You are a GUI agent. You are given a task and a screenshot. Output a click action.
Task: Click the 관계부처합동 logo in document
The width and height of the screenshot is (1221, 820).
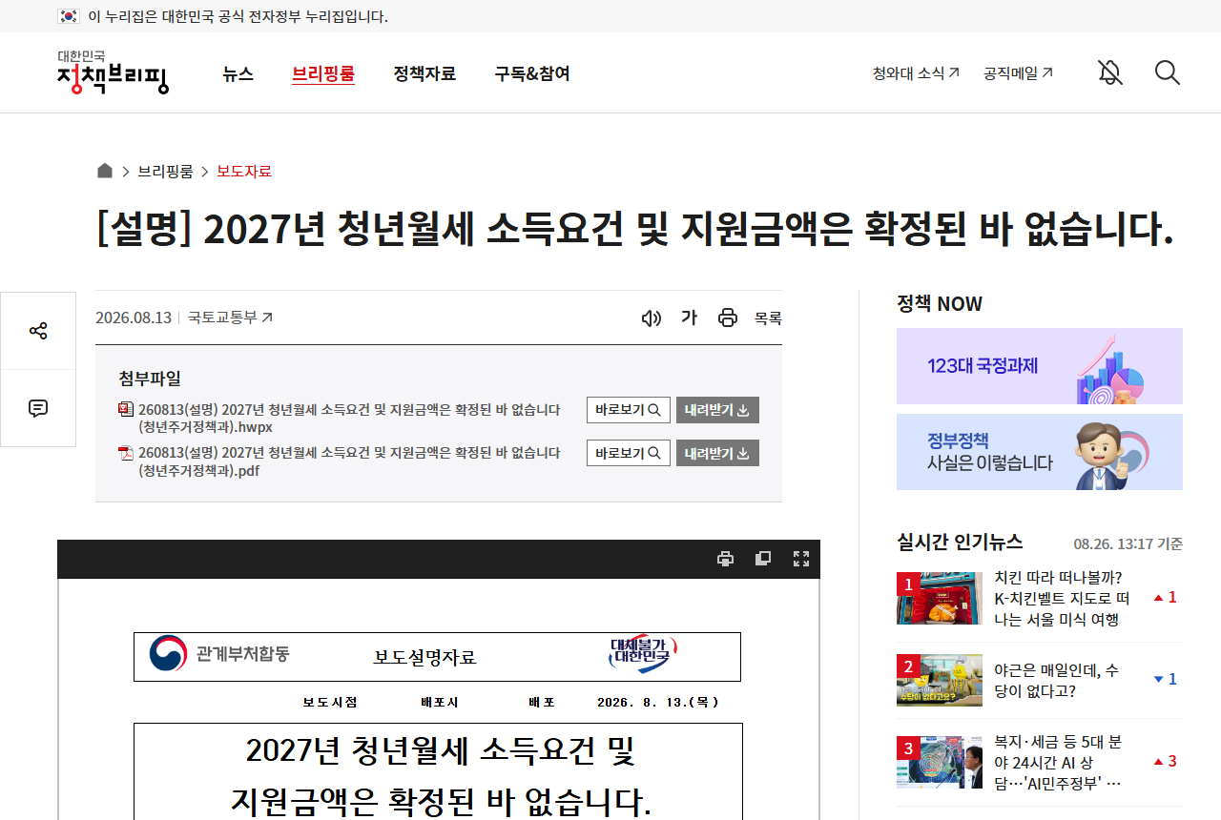[219, 654]
